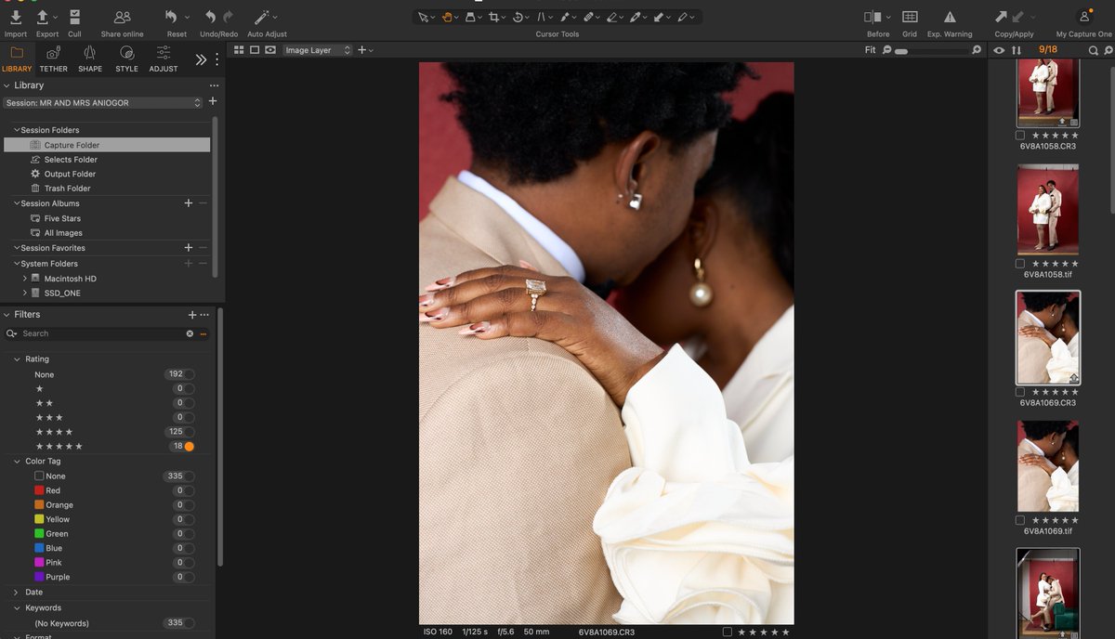Collapse the Rating filter group
The height and width of the screenshot is (639, 1115).
pyautogui.click(x=17, y=359)
